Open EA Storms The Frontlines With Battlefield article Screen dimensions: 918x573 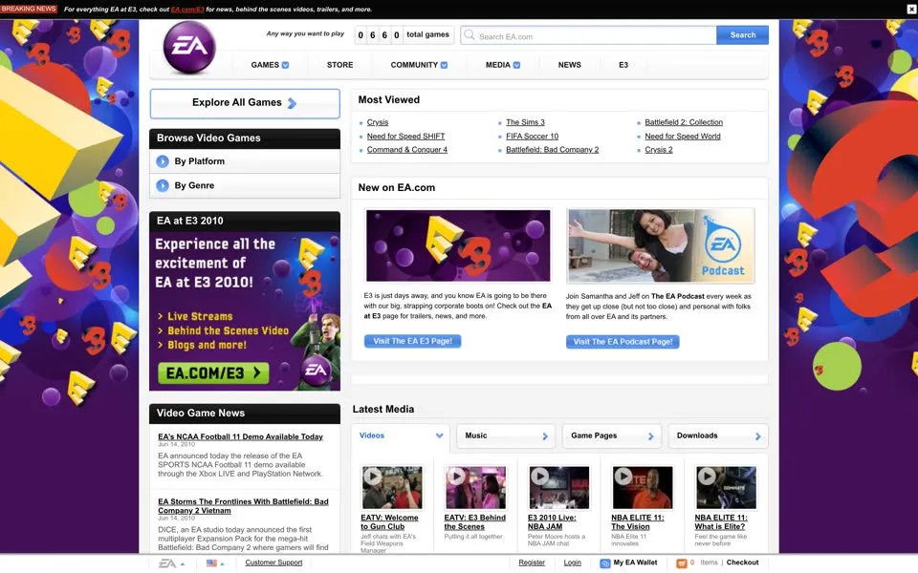click(243, 506)
